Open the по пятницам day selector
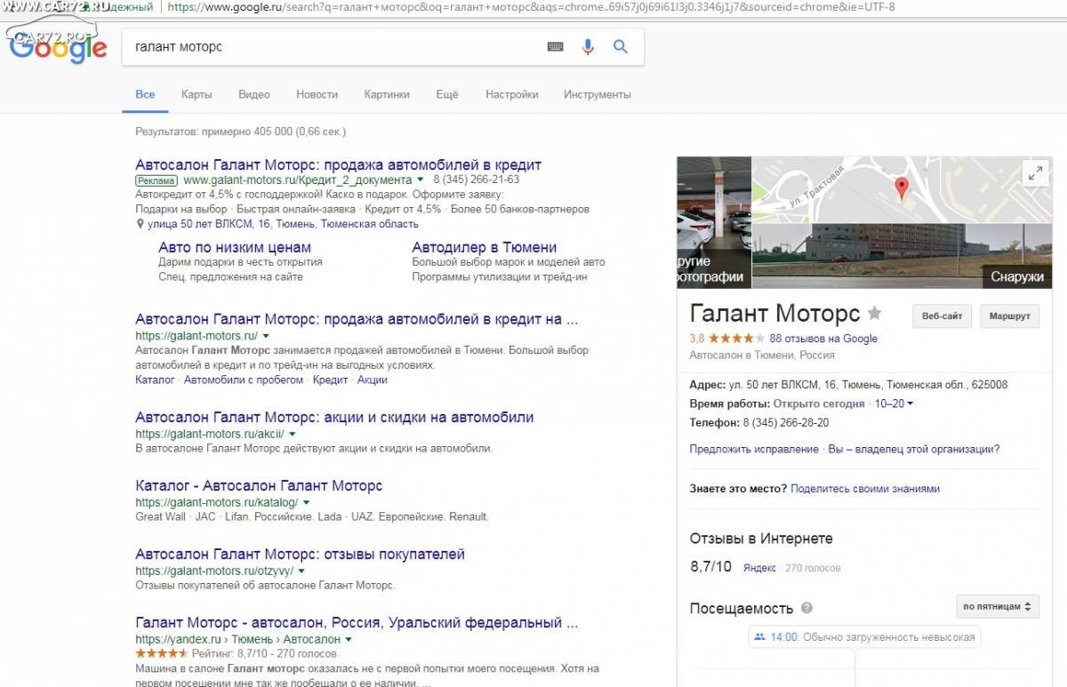This screenshot has width=1067, height=687. point(996,607)
